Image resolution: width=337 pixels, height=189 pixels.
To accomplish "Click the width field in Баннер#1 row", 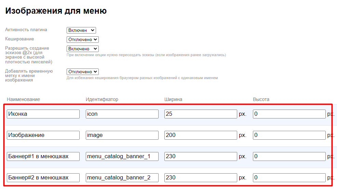I will coord(201,156).
